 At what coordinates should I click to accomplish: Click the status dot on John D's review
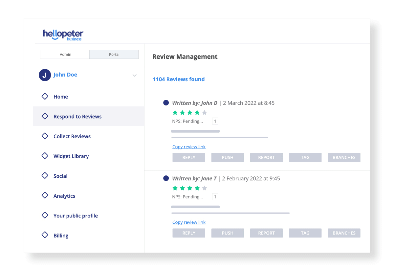[166, 102]
